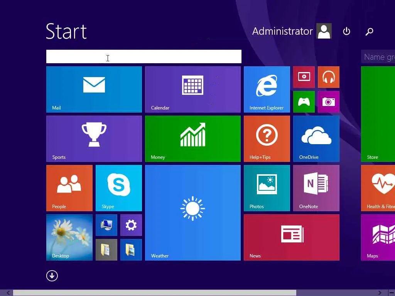Open the Weather tile
Screen dimensions: 395x296
pyautogui.click(x=193, y=213)
